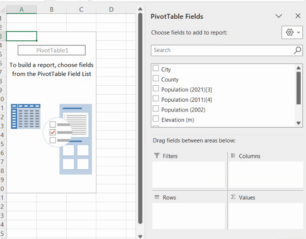
Task: Click the Values sigma icon
Action: [x=233, y=197]
